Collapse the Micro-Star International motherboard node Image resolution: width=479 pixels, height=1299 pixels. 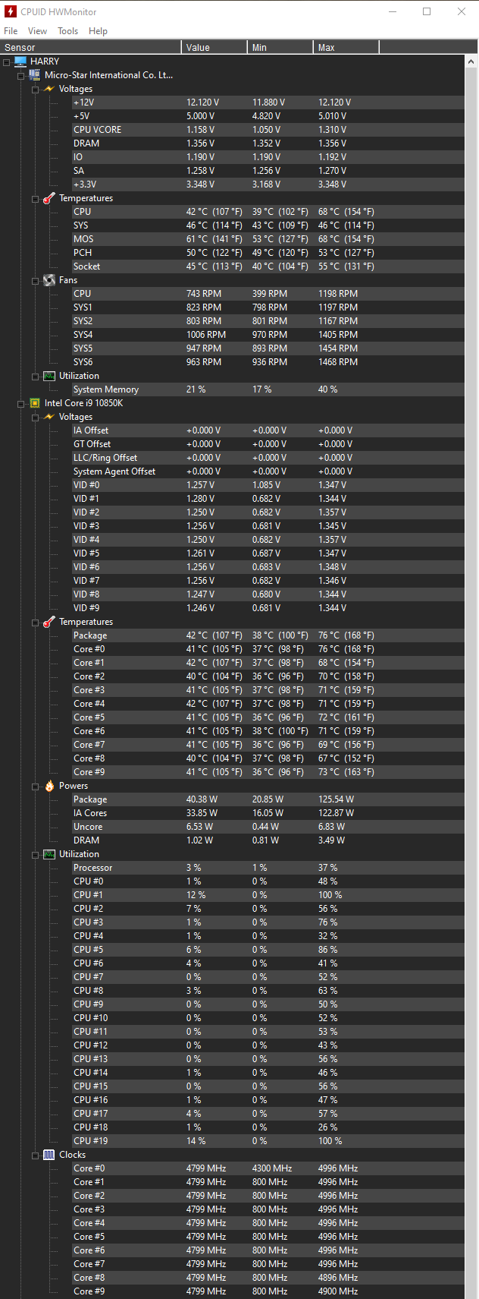[x=21, y=75]
